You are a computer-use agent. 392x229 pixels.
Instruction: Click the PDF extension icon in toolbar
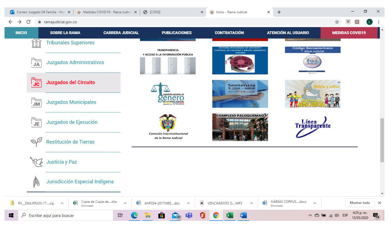[357, 22]
